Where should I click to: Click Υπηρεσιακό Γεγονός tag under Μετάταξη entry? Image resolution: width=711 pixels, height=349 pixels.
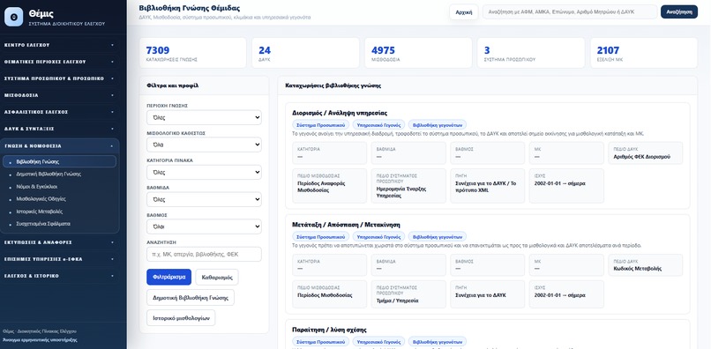click(378, 236)
